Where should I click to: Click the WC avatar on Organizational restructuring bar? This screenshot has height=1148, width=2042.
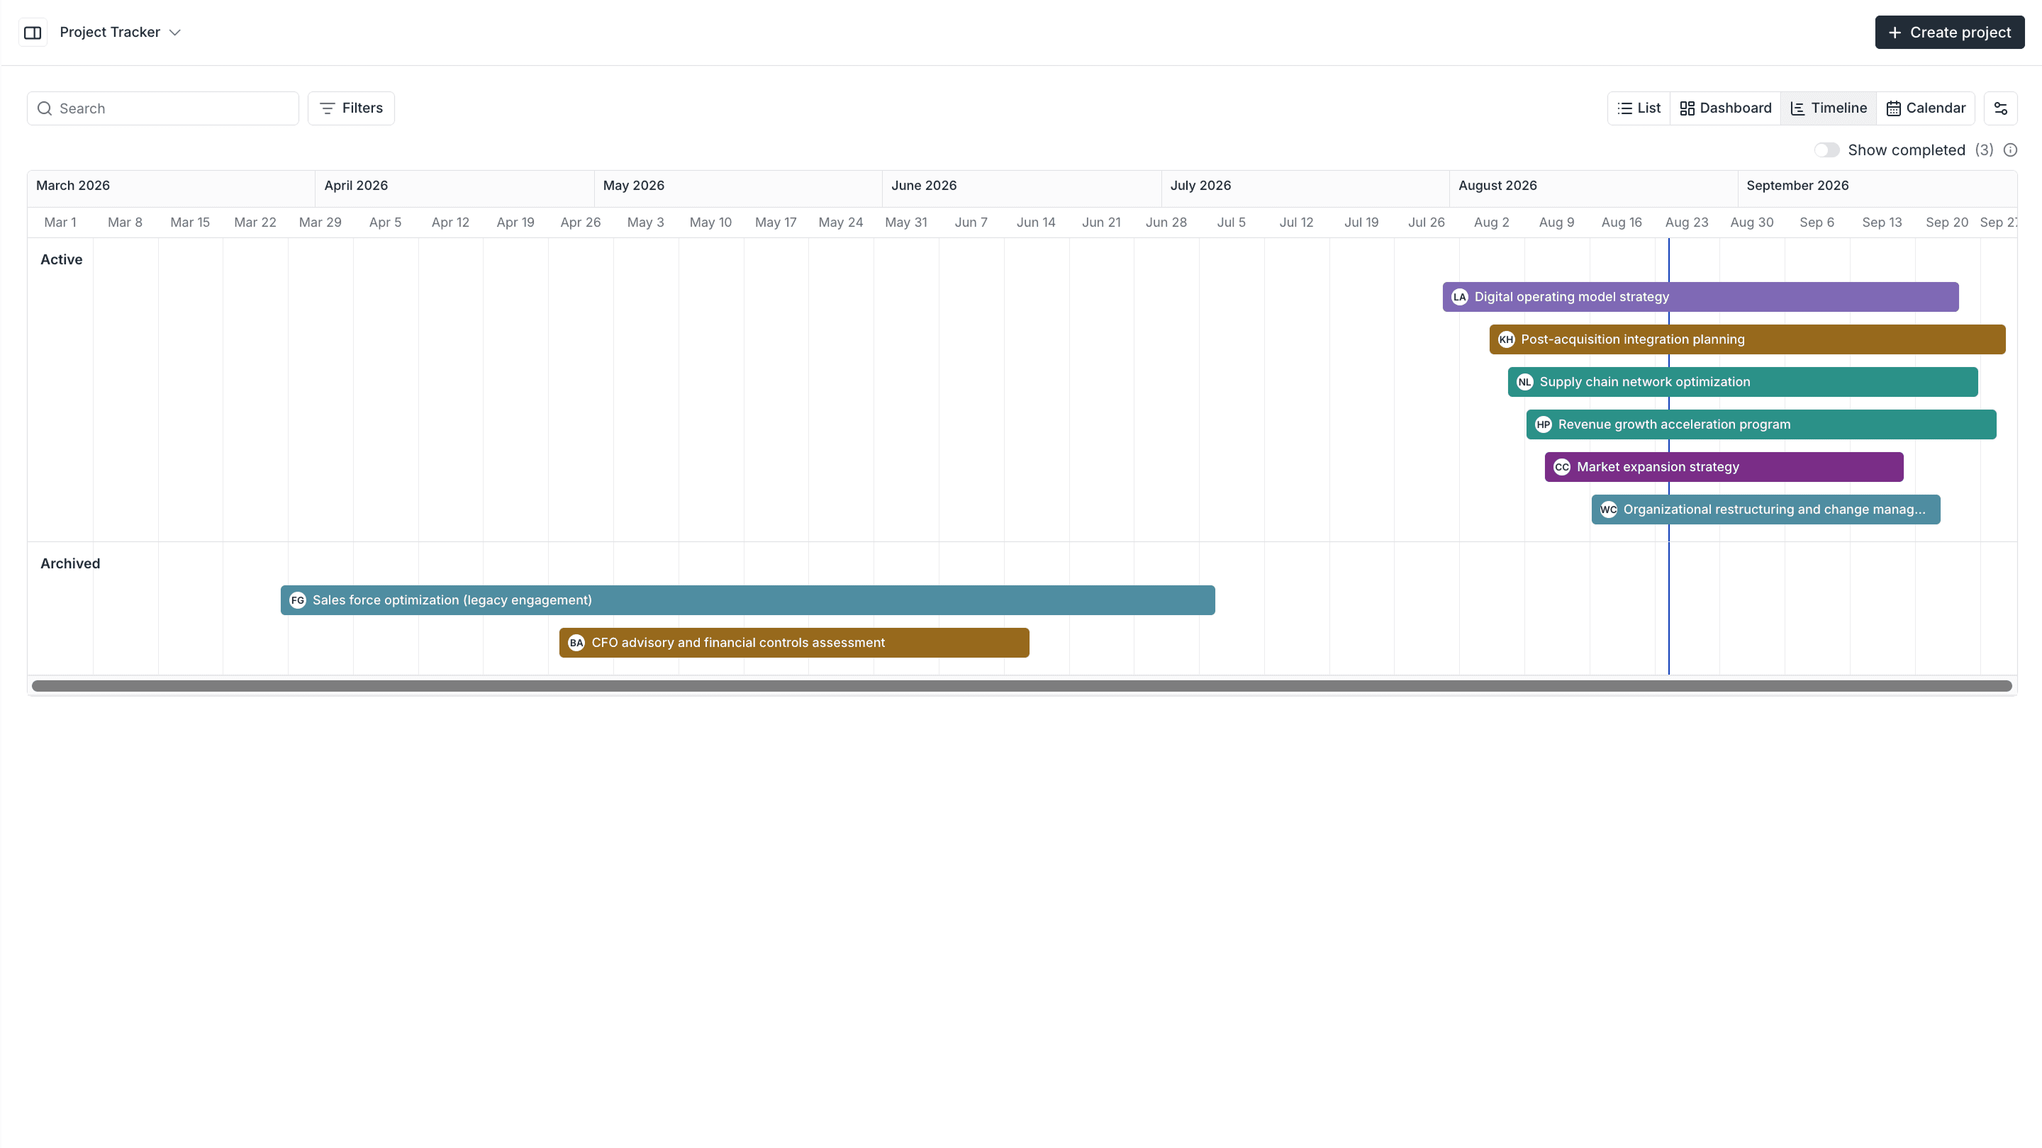[1608, 510]
